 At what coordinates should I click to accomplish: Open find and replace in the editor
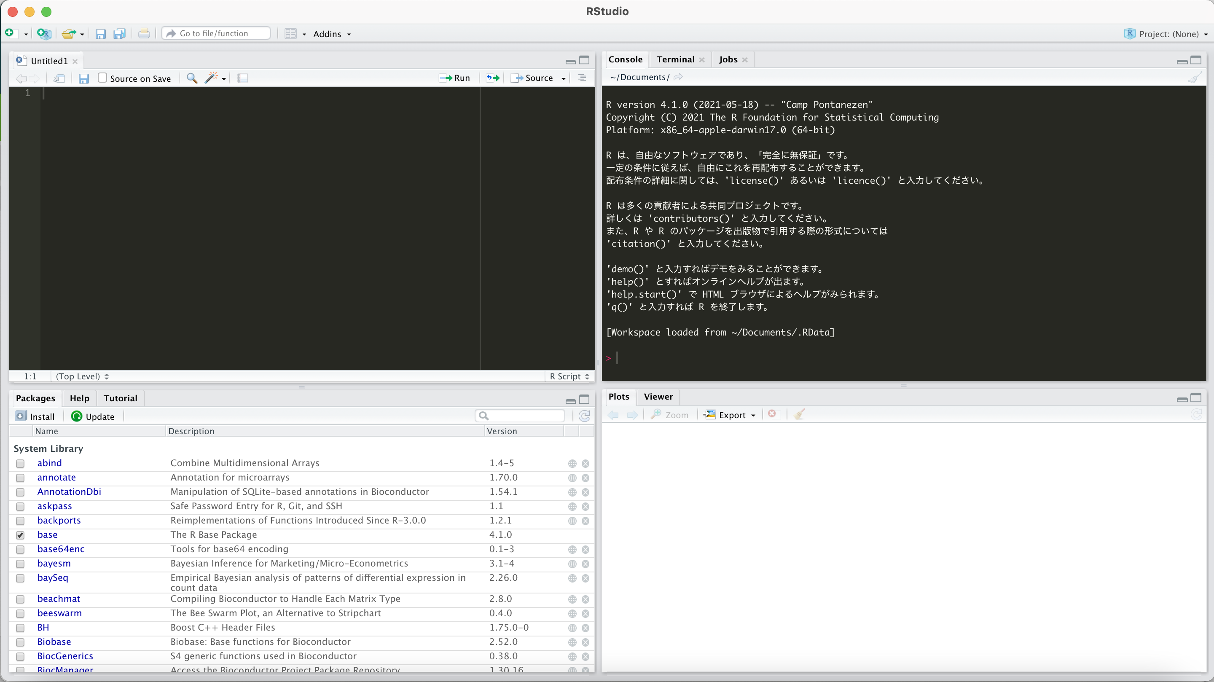(x=191, y=78)
